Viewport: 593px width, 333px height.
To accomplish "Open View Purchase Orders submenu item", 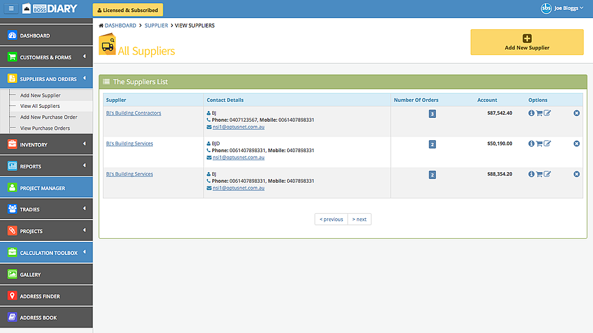I will [x=45, y=128].
